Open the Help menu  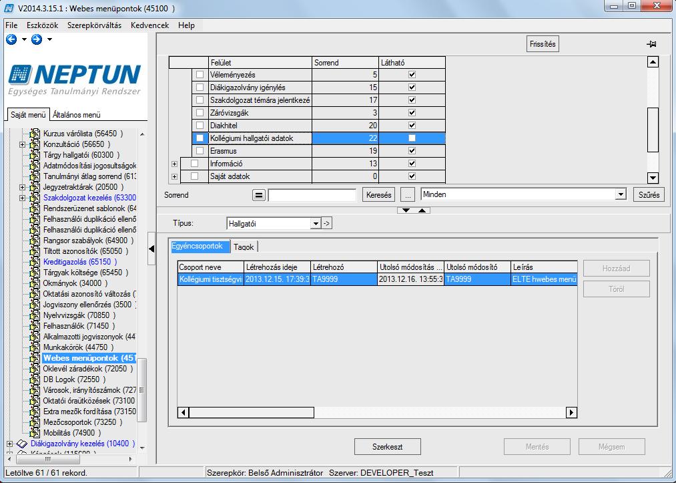click(x=186, y=25)
